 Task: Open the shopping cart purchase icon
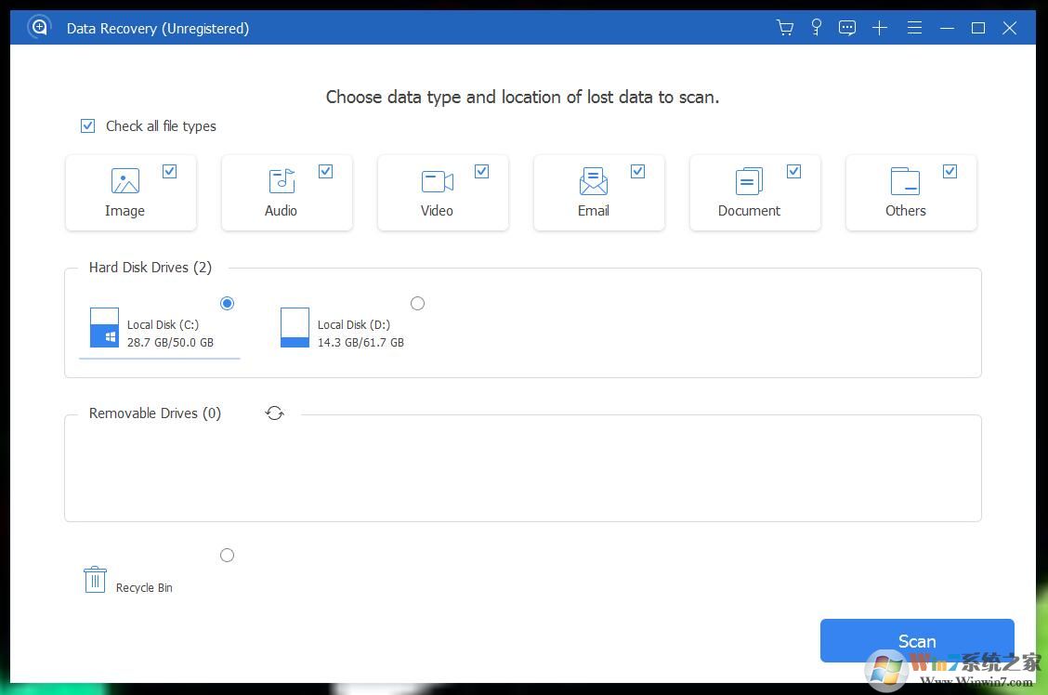(784, 28)
